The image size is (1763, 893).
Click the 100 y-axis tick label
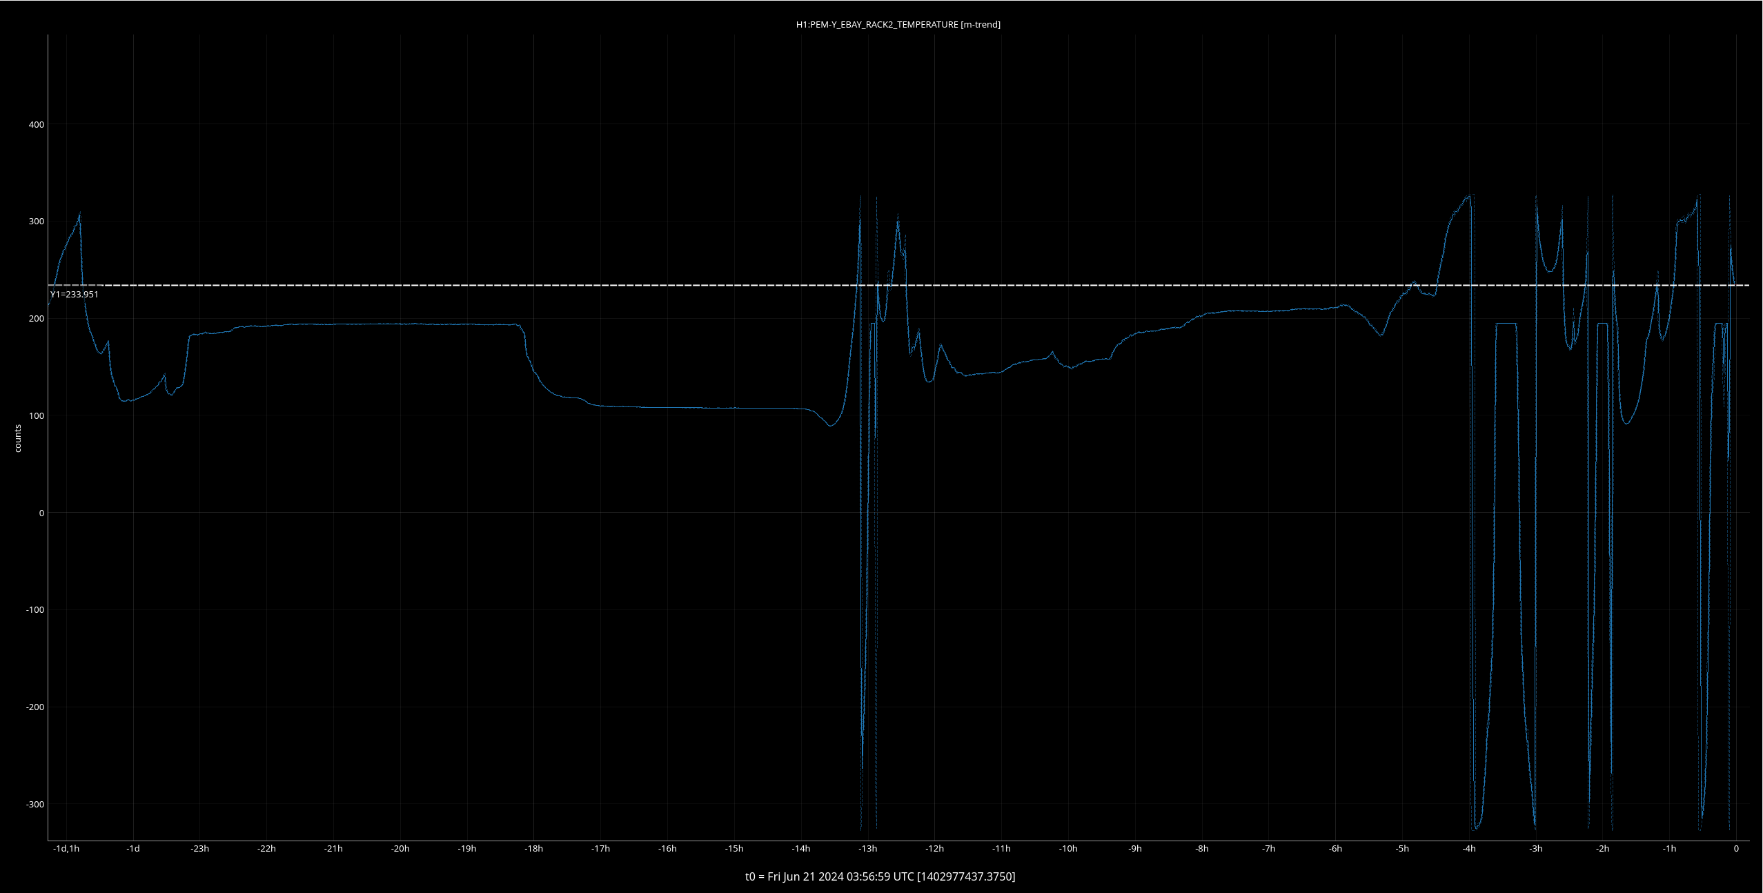click(x=36, y=415)
